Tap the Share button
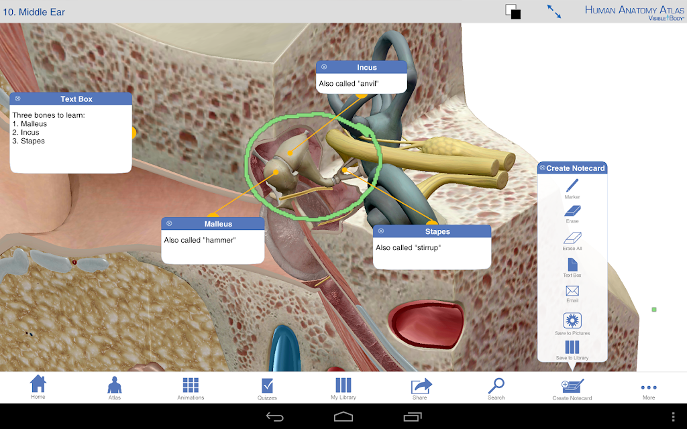This screenshot has width=687, height=429. click(x=421, y=388)
